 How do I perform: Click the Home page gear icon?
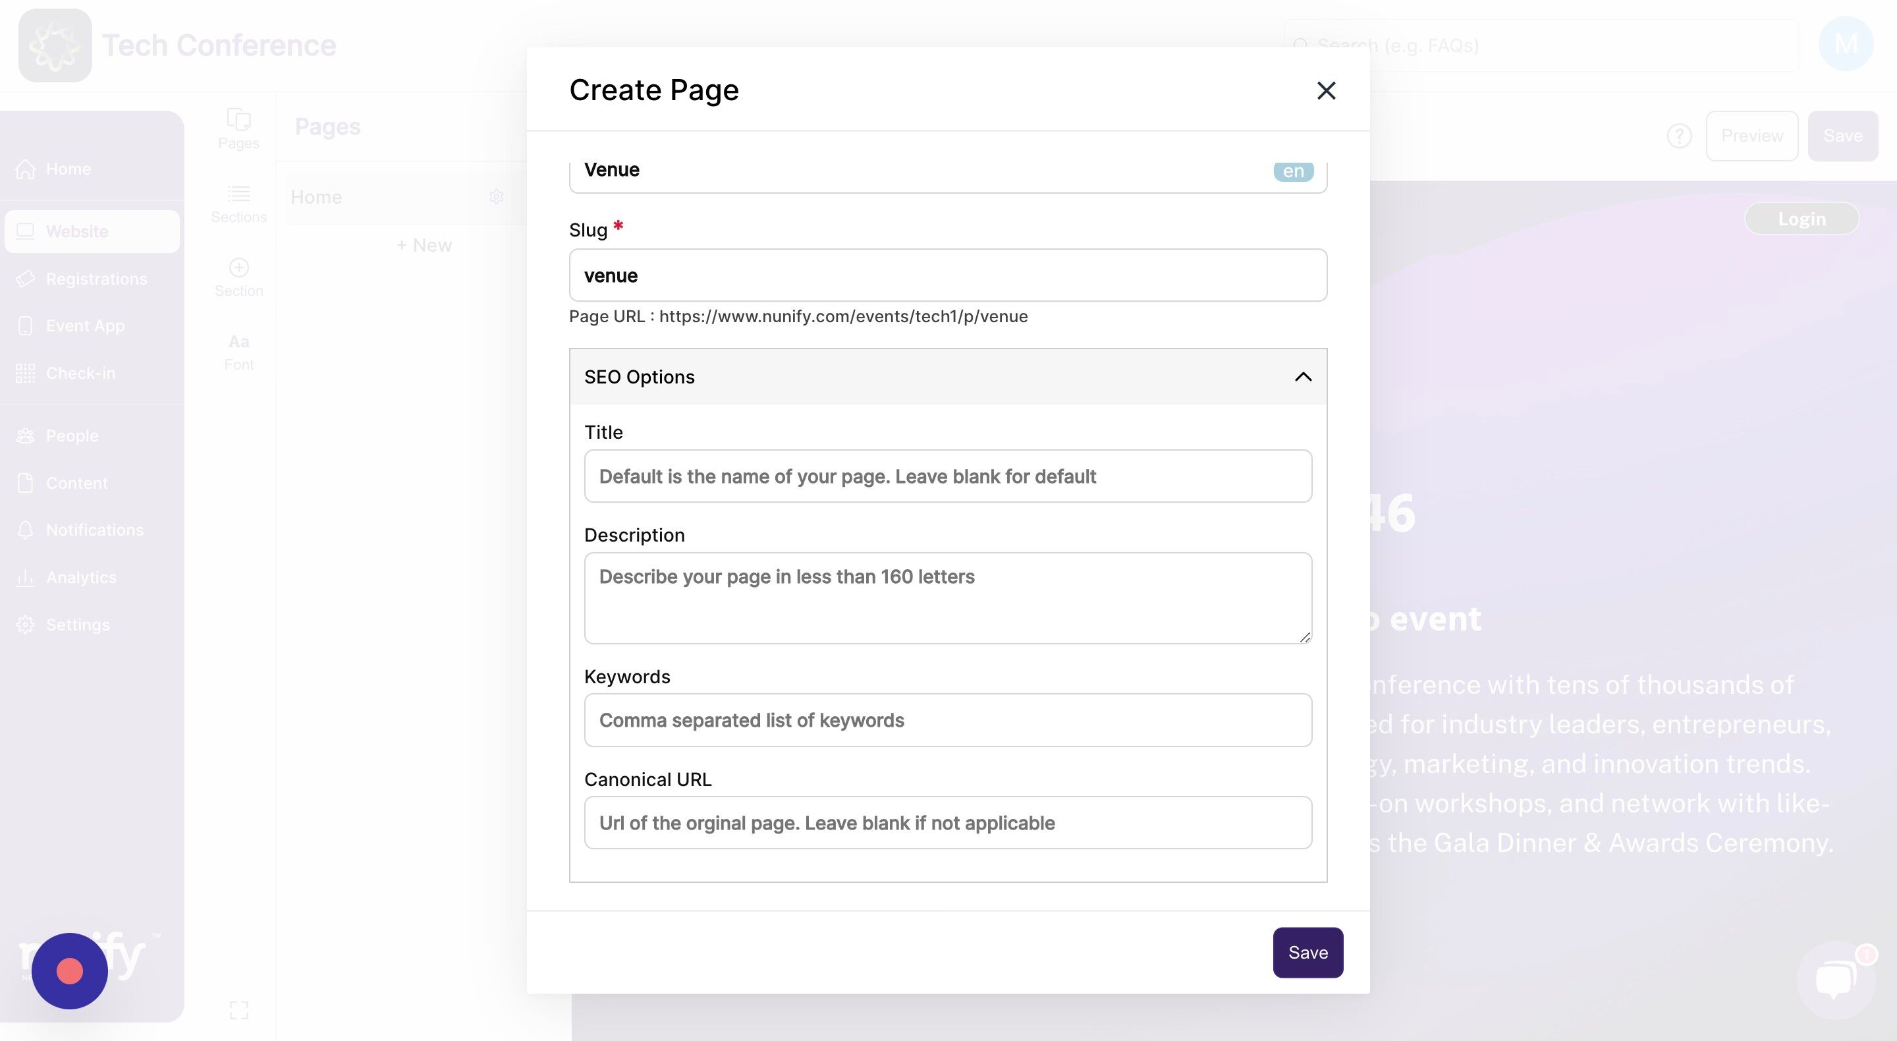click(x=497, y=197)
